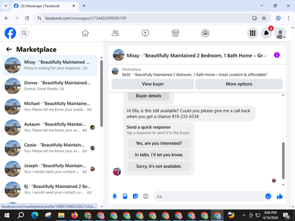The image size is (295, 221).
Task: Open the Donna conversation "Great thanks"
Action: click(x=50, y=86)
